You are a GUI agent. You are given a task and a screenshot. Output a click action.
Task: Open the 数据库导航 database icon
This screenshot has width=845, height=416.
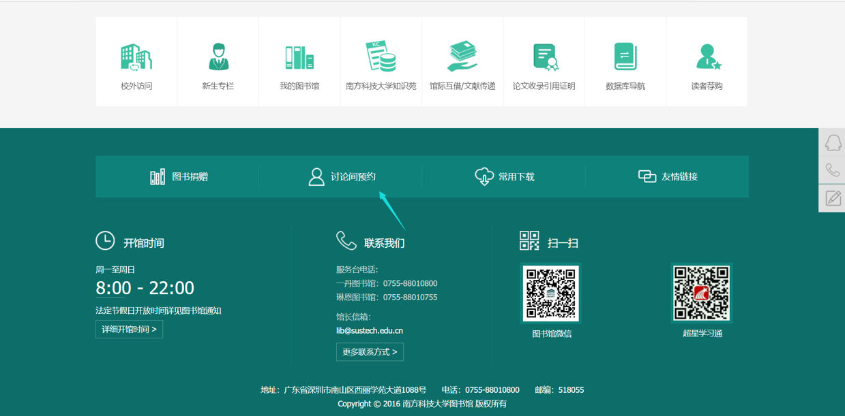(x=625, y=58)
